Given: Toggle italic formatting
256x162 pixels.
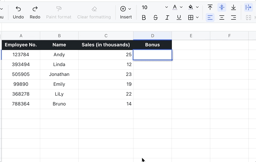Looking at the screenshot, I should [167, 18].
